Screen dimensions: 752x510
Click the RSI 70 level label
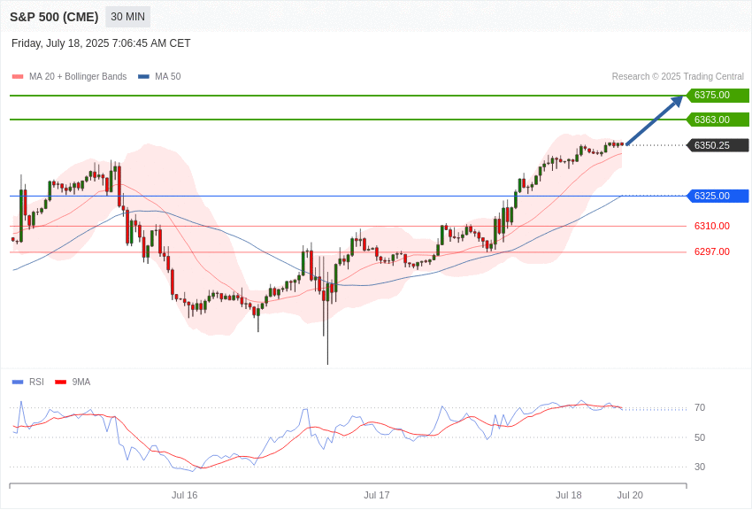700,408
